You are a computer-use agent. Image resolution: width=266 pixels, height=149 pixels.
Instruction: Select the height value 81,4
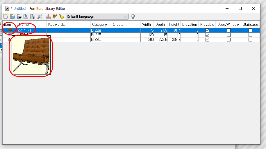[x=174, y=30]
